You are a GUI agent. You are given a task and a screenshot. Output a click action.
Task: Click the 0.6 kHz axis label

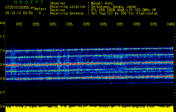pos(2,106)
